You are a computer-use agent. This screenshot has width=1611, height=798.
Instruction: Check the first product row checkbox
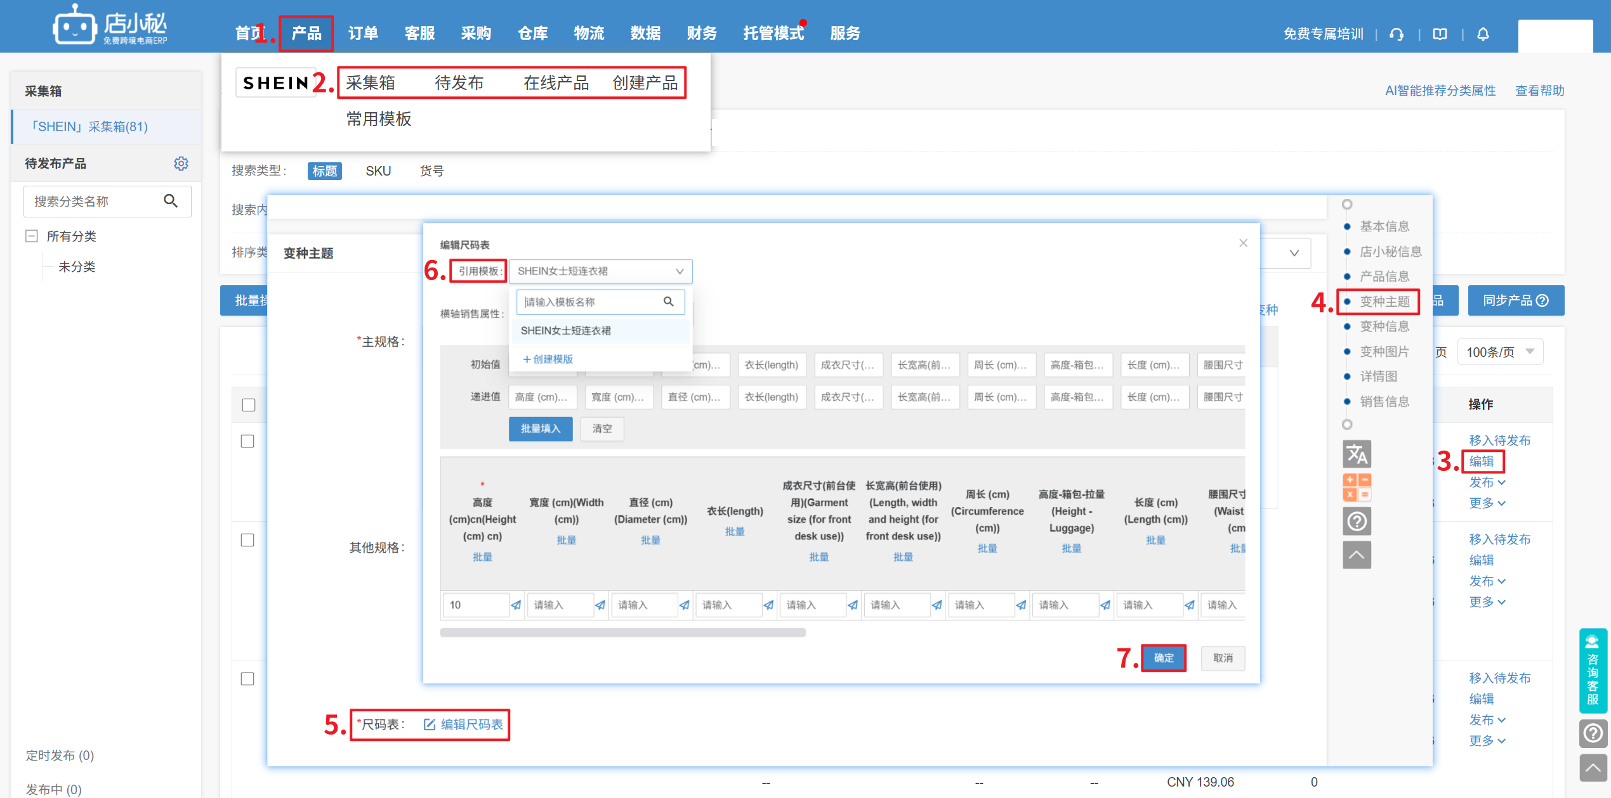click(x=247, y=441)
